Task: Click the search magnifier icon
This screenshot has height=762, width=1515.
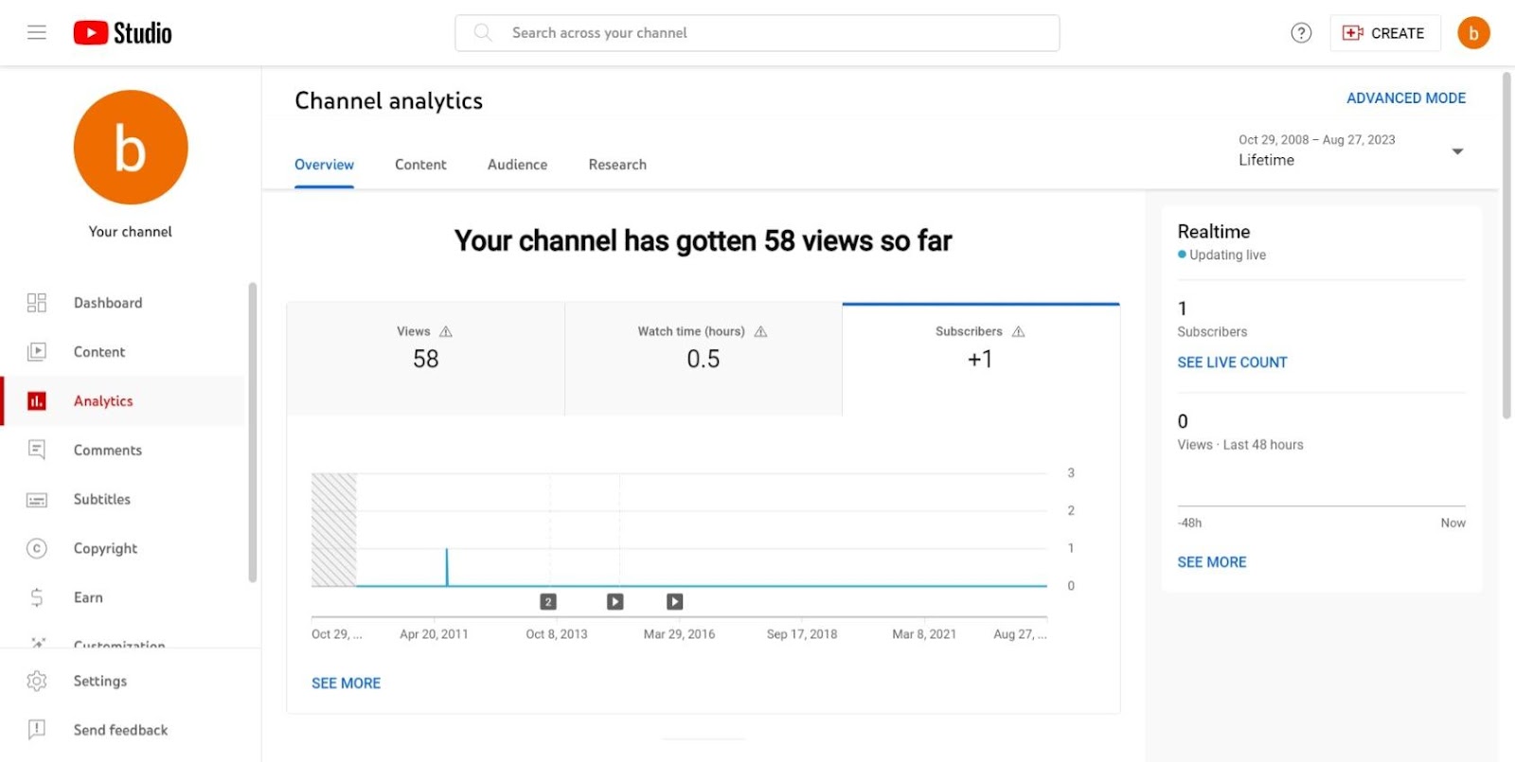Action: [x=483, y=32]
